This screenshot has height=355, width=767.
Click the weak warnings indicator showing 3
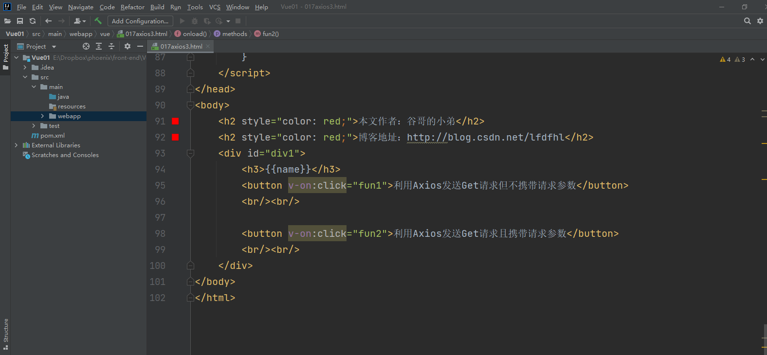740,59
